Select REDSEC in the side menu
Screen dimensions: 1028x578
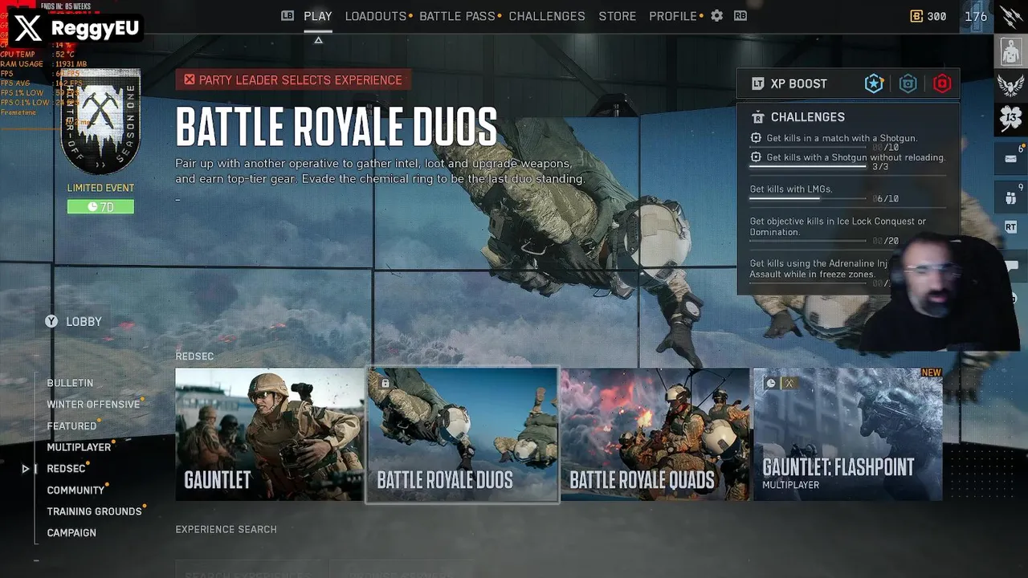[x=66, y=469]
